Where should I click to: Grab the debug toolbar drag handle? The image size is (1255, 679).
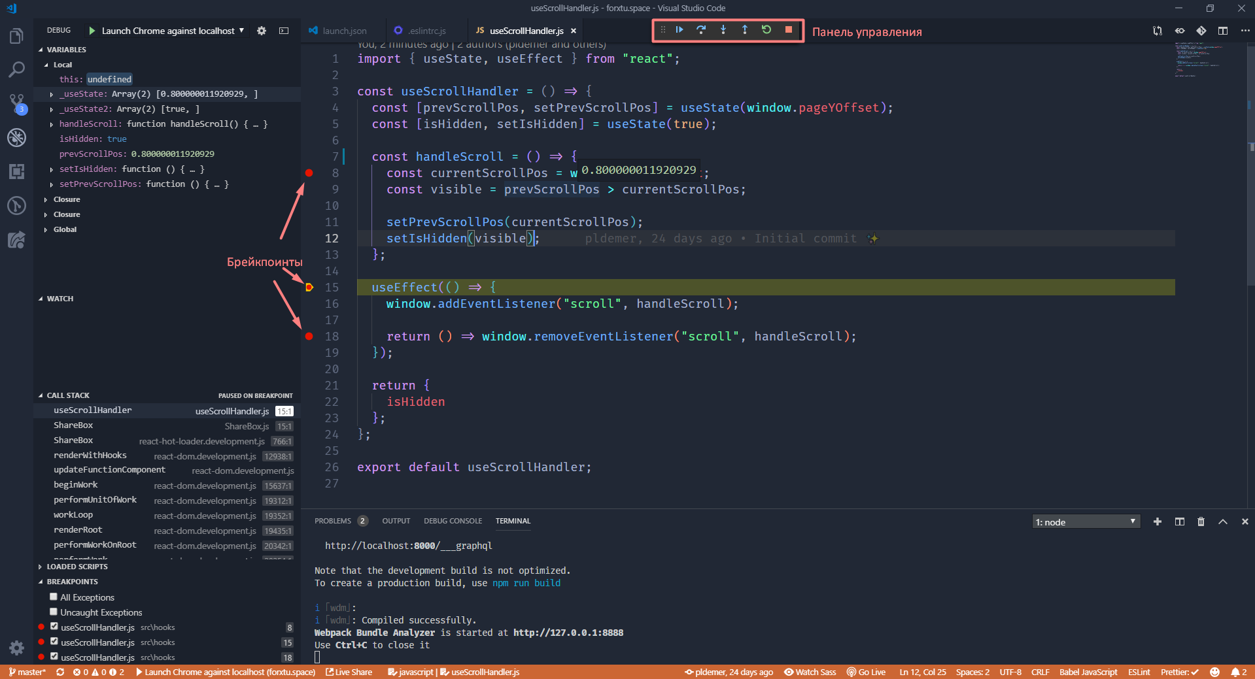pyautogui.click(x=662, y=30)
